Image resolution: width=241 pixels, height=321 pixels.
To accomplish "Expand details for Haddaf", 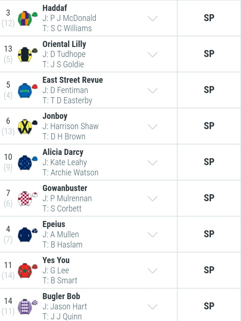I will (153, 18).
